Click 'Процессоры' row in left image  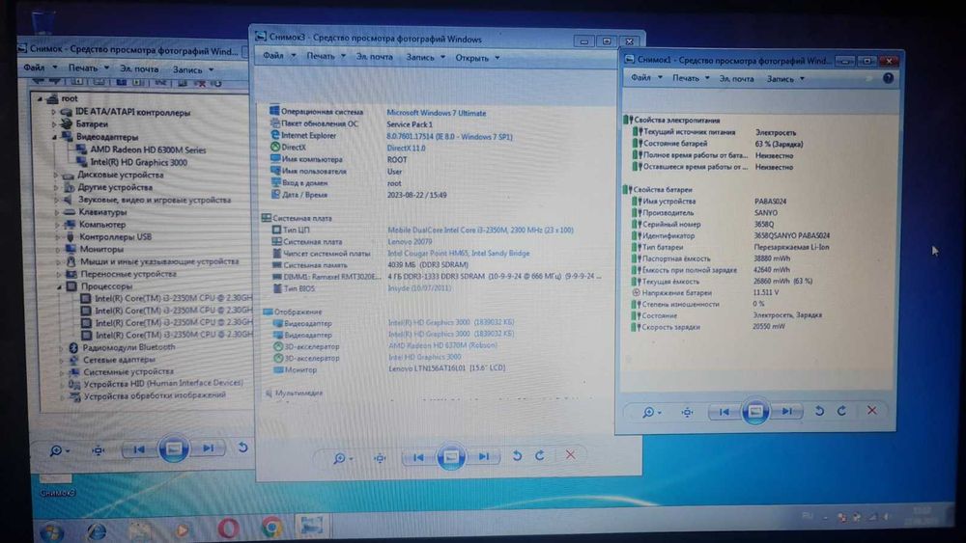[99, 285]
